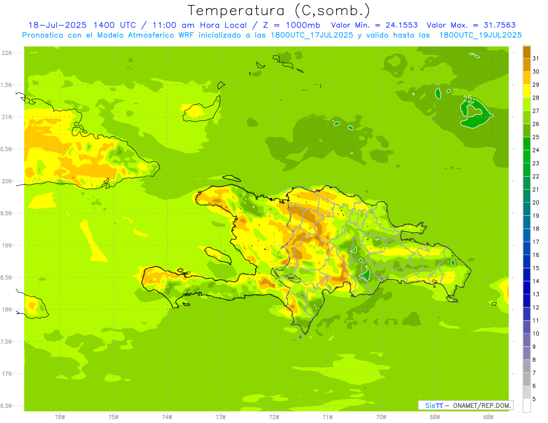The image size is (548, 423).
Task: Click the "69W" longitude axis label
Action: pyautogui.click(x=435, y=417)
